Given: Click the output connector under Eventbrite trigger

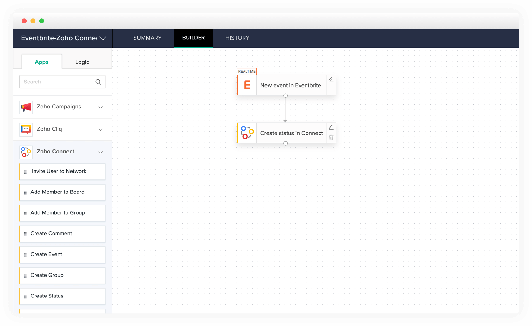Looking at the screenshot, I should click(285, 95).
